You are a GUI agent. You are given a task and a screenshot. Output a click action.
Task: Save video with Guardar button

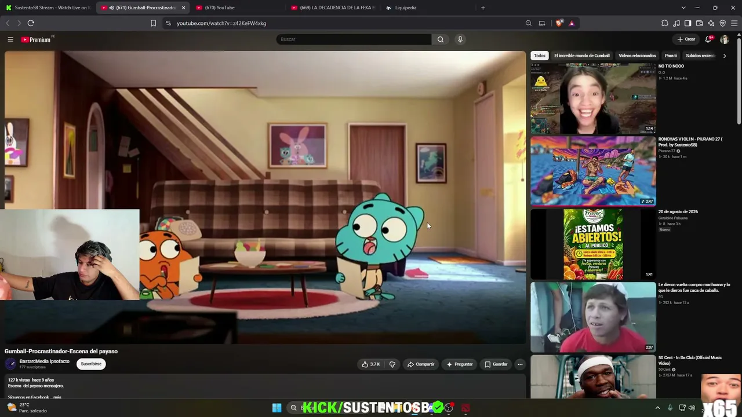tap(496, 364)
